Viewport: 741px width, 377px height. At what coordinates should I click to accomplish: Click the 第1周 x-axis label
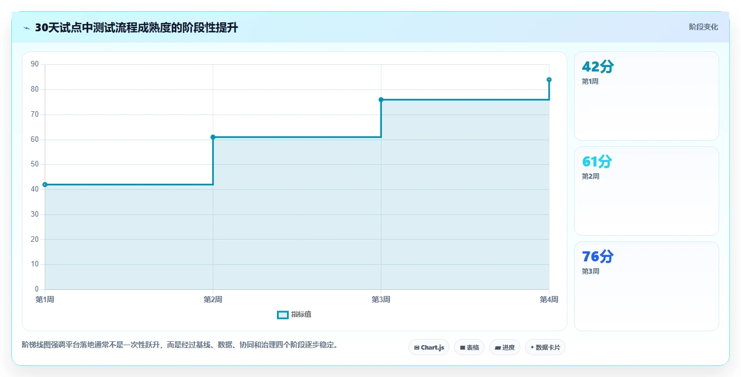point(45,300)
